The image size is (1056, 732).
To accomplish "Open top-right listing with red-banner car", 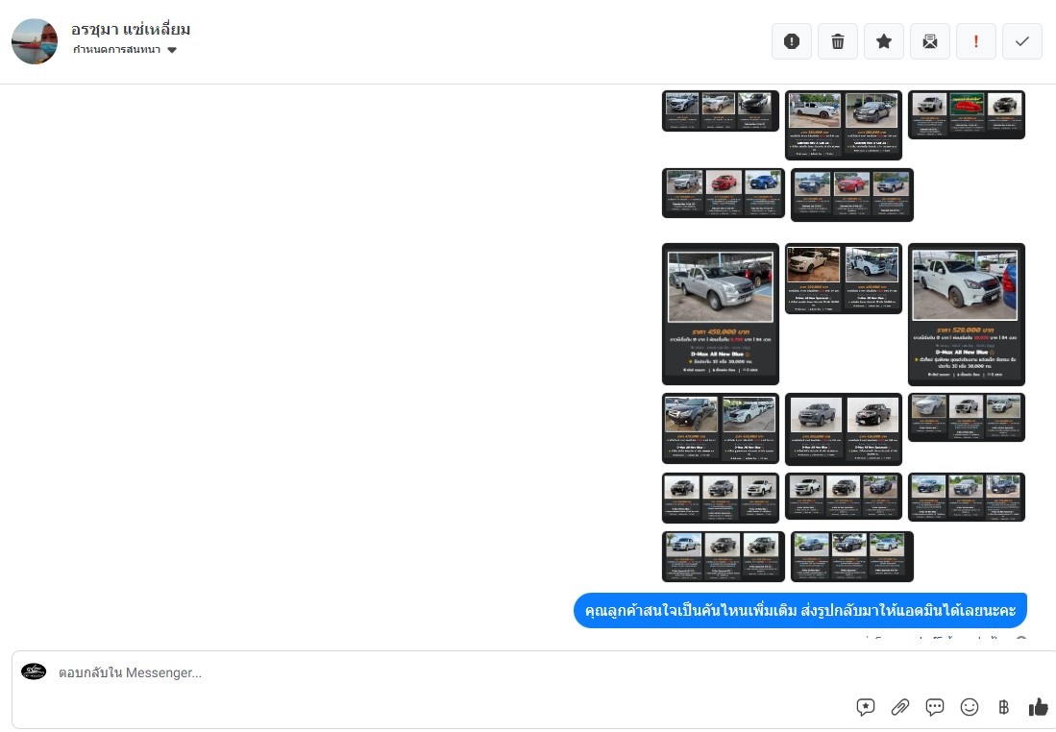I will 967,114.
